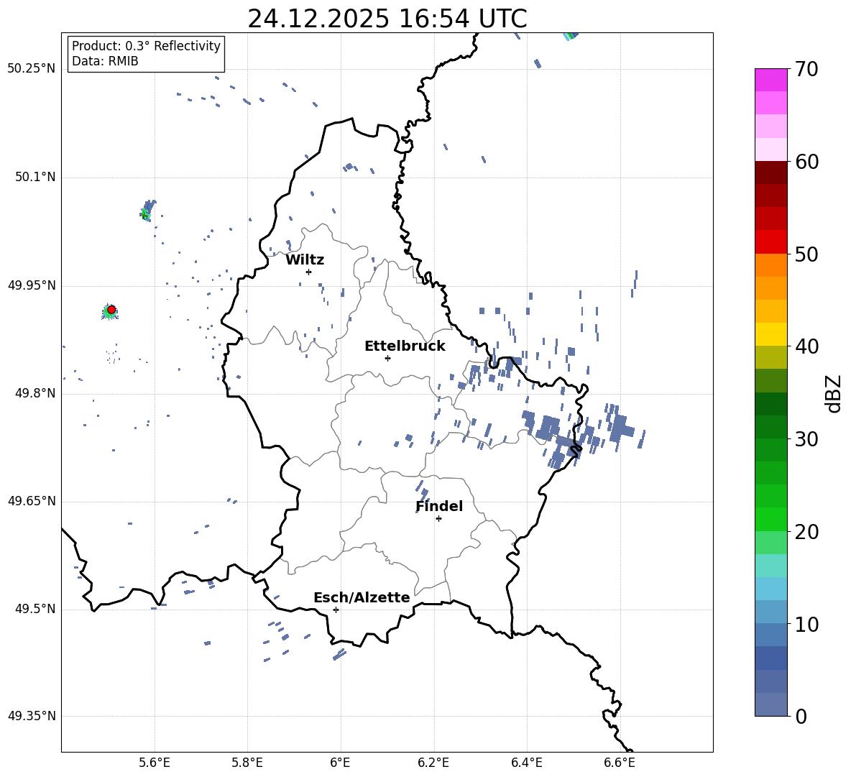Click the 0 value on the colorbar
Viewport: 851px width, 777px height.
(801, 717)
